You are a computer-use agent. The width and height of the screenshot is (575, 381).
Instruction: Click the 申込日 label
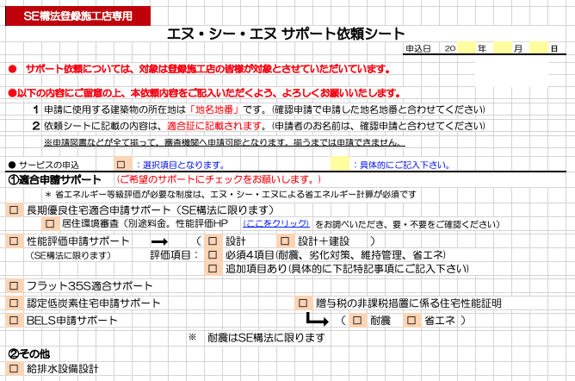point(417,48)
